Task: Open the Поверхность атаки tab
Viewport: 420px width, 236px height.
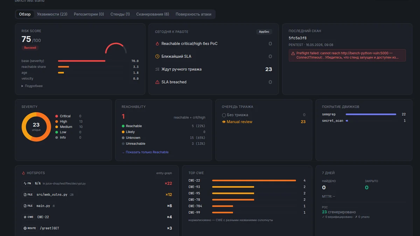Action: tap(194, 14)
